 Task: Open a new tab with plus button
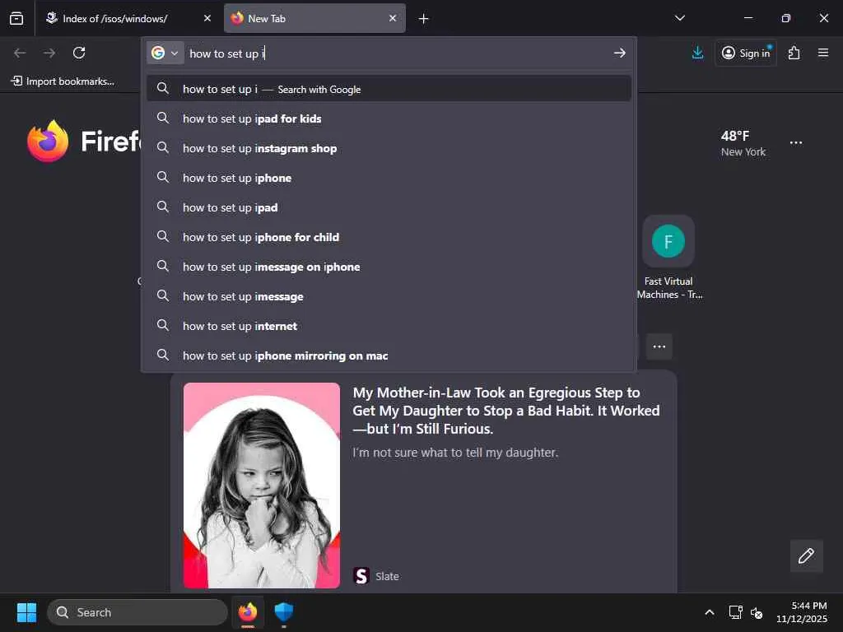click(x=424, y=19)
